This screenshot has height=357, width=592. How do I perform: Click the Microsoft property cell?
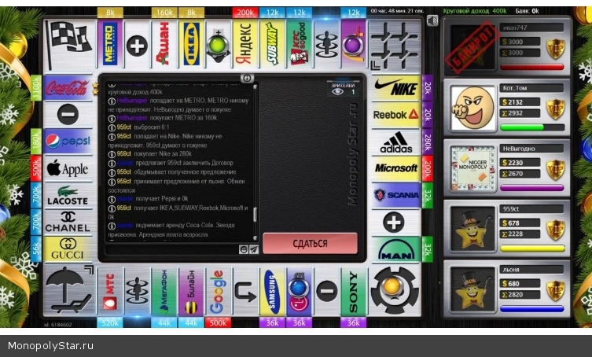[395, 168]
